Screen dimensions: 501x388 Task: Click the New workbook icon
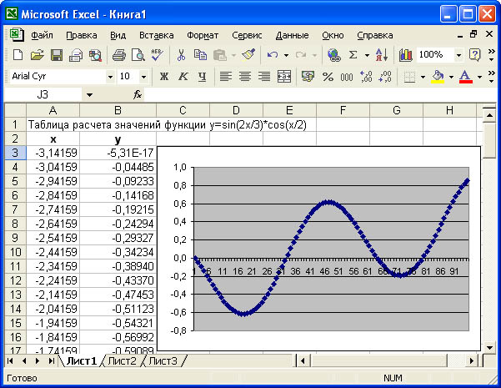click(x=18, y=55)
